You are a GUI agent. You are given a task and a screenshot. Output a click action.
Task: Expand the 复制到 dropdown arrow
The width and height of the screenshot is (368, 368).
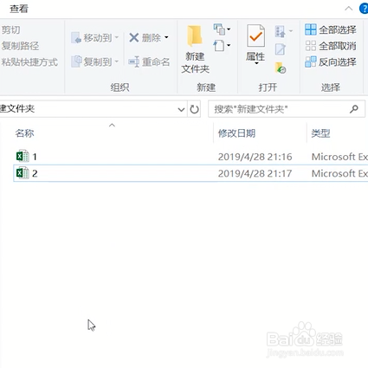pos(117,61)
